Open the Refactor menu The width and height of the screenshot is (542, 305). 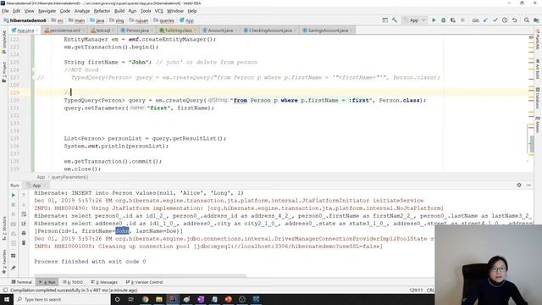point(102,11)
